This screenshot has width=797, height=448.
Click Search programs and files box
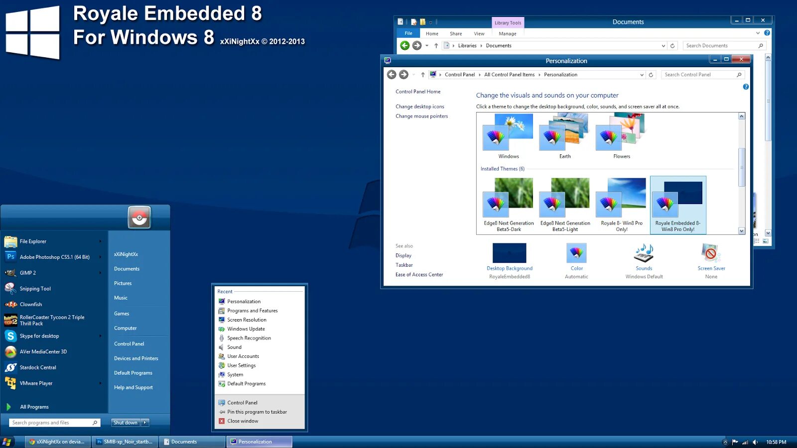pyautogui.click(x=55, y=423)
